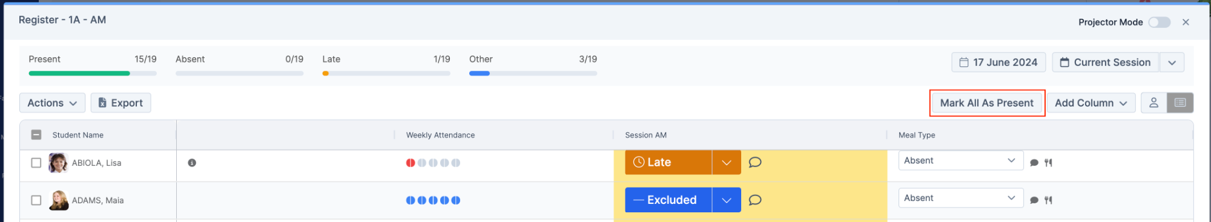Open Meal Type dropdown for ABIOLA, Lisa
Screen dimensions: 1211x222
coord(961,160)
